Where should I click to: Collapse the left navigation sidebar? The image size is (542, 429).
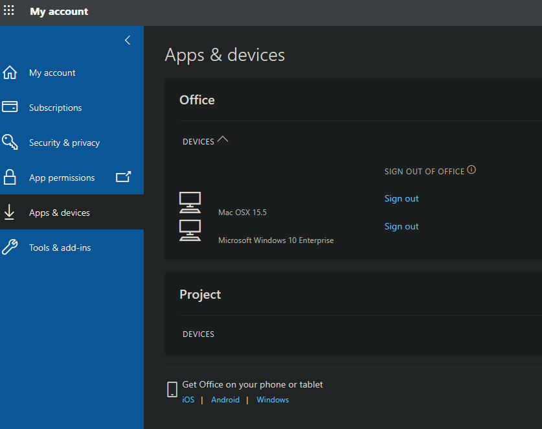point(128,40)
